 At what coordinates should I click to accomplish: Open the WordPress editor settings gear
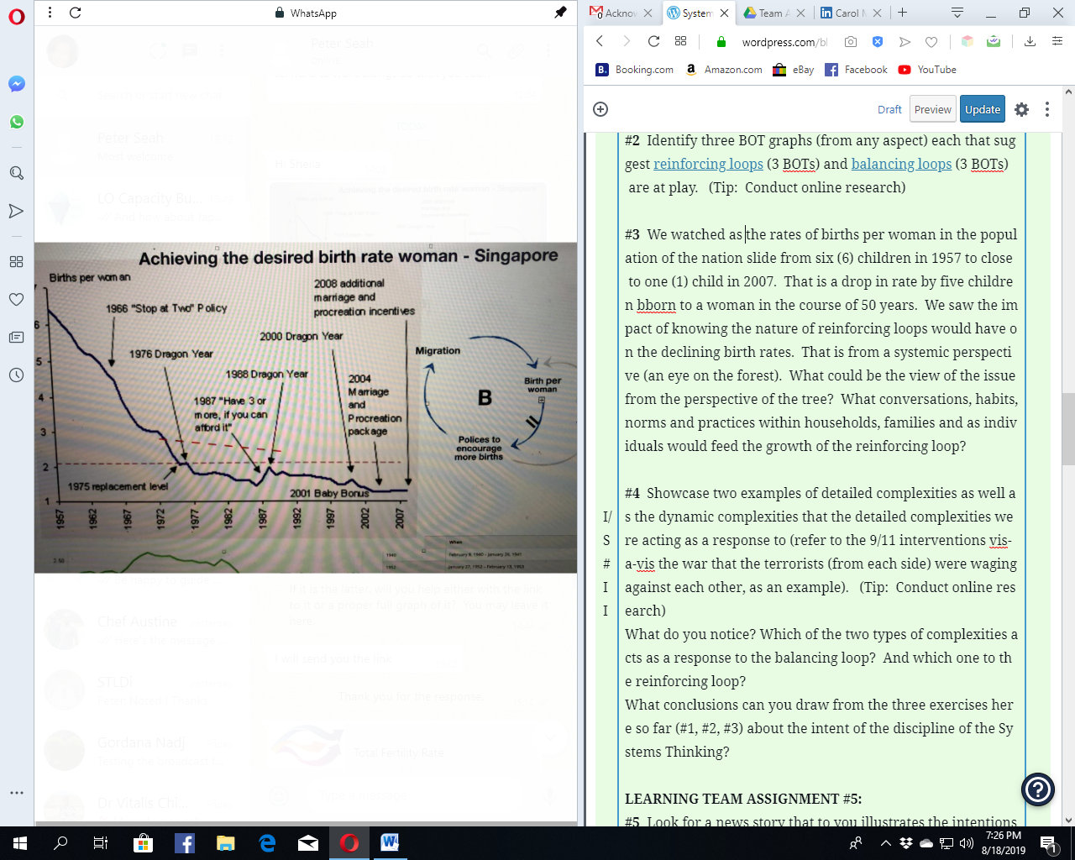pos(1021,109)
